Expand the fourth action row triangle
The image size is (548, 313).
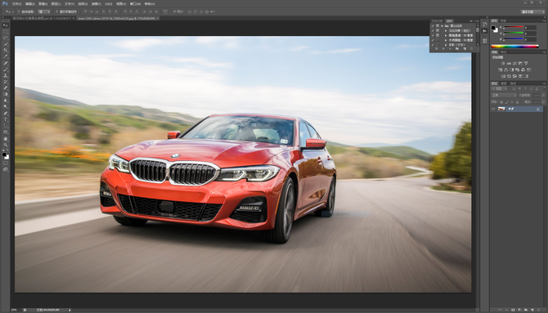point(446,40)
